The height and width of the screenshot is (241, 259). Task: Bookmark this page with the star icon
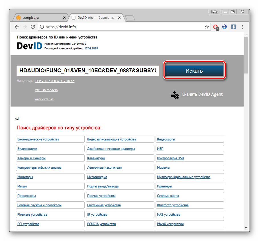coord(207,27)
